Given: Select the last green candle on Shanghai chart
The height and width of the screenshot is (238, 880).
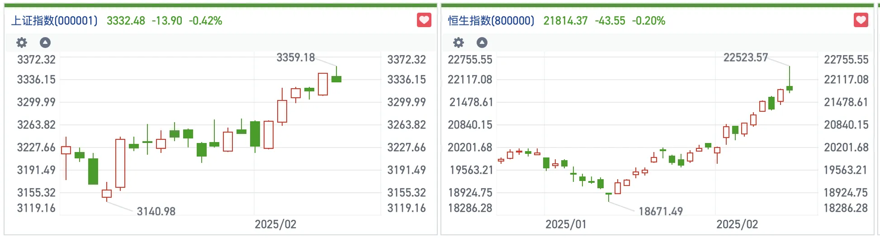Looking at the screenshot, I should click(336, 79).
